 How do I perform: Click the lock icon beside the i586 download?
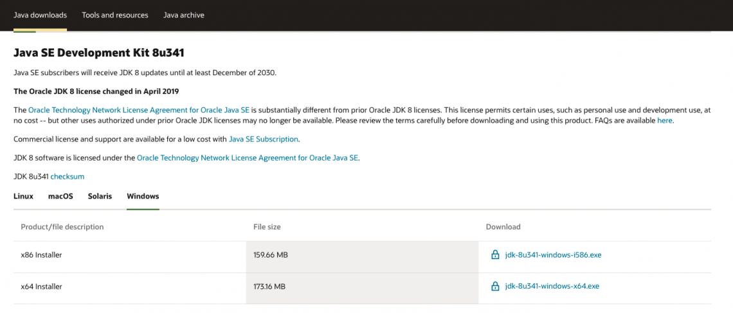click(x=495, y=255)
